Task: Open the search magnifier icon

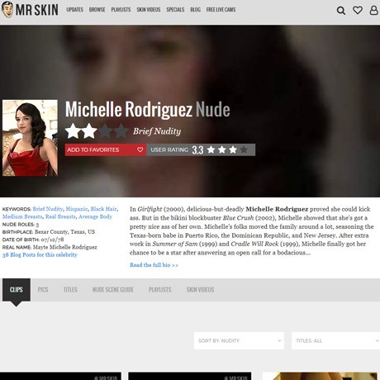Action: pos(341,11)
